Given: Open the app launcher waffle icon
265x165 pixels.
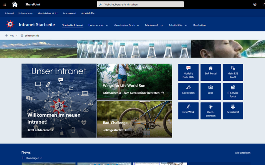Looking at the screenshot, I should [x=4, y=4].
